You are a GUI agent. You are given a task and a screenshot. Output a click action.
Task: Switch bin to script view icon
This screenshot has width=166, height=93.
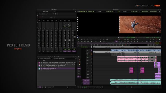45,87
